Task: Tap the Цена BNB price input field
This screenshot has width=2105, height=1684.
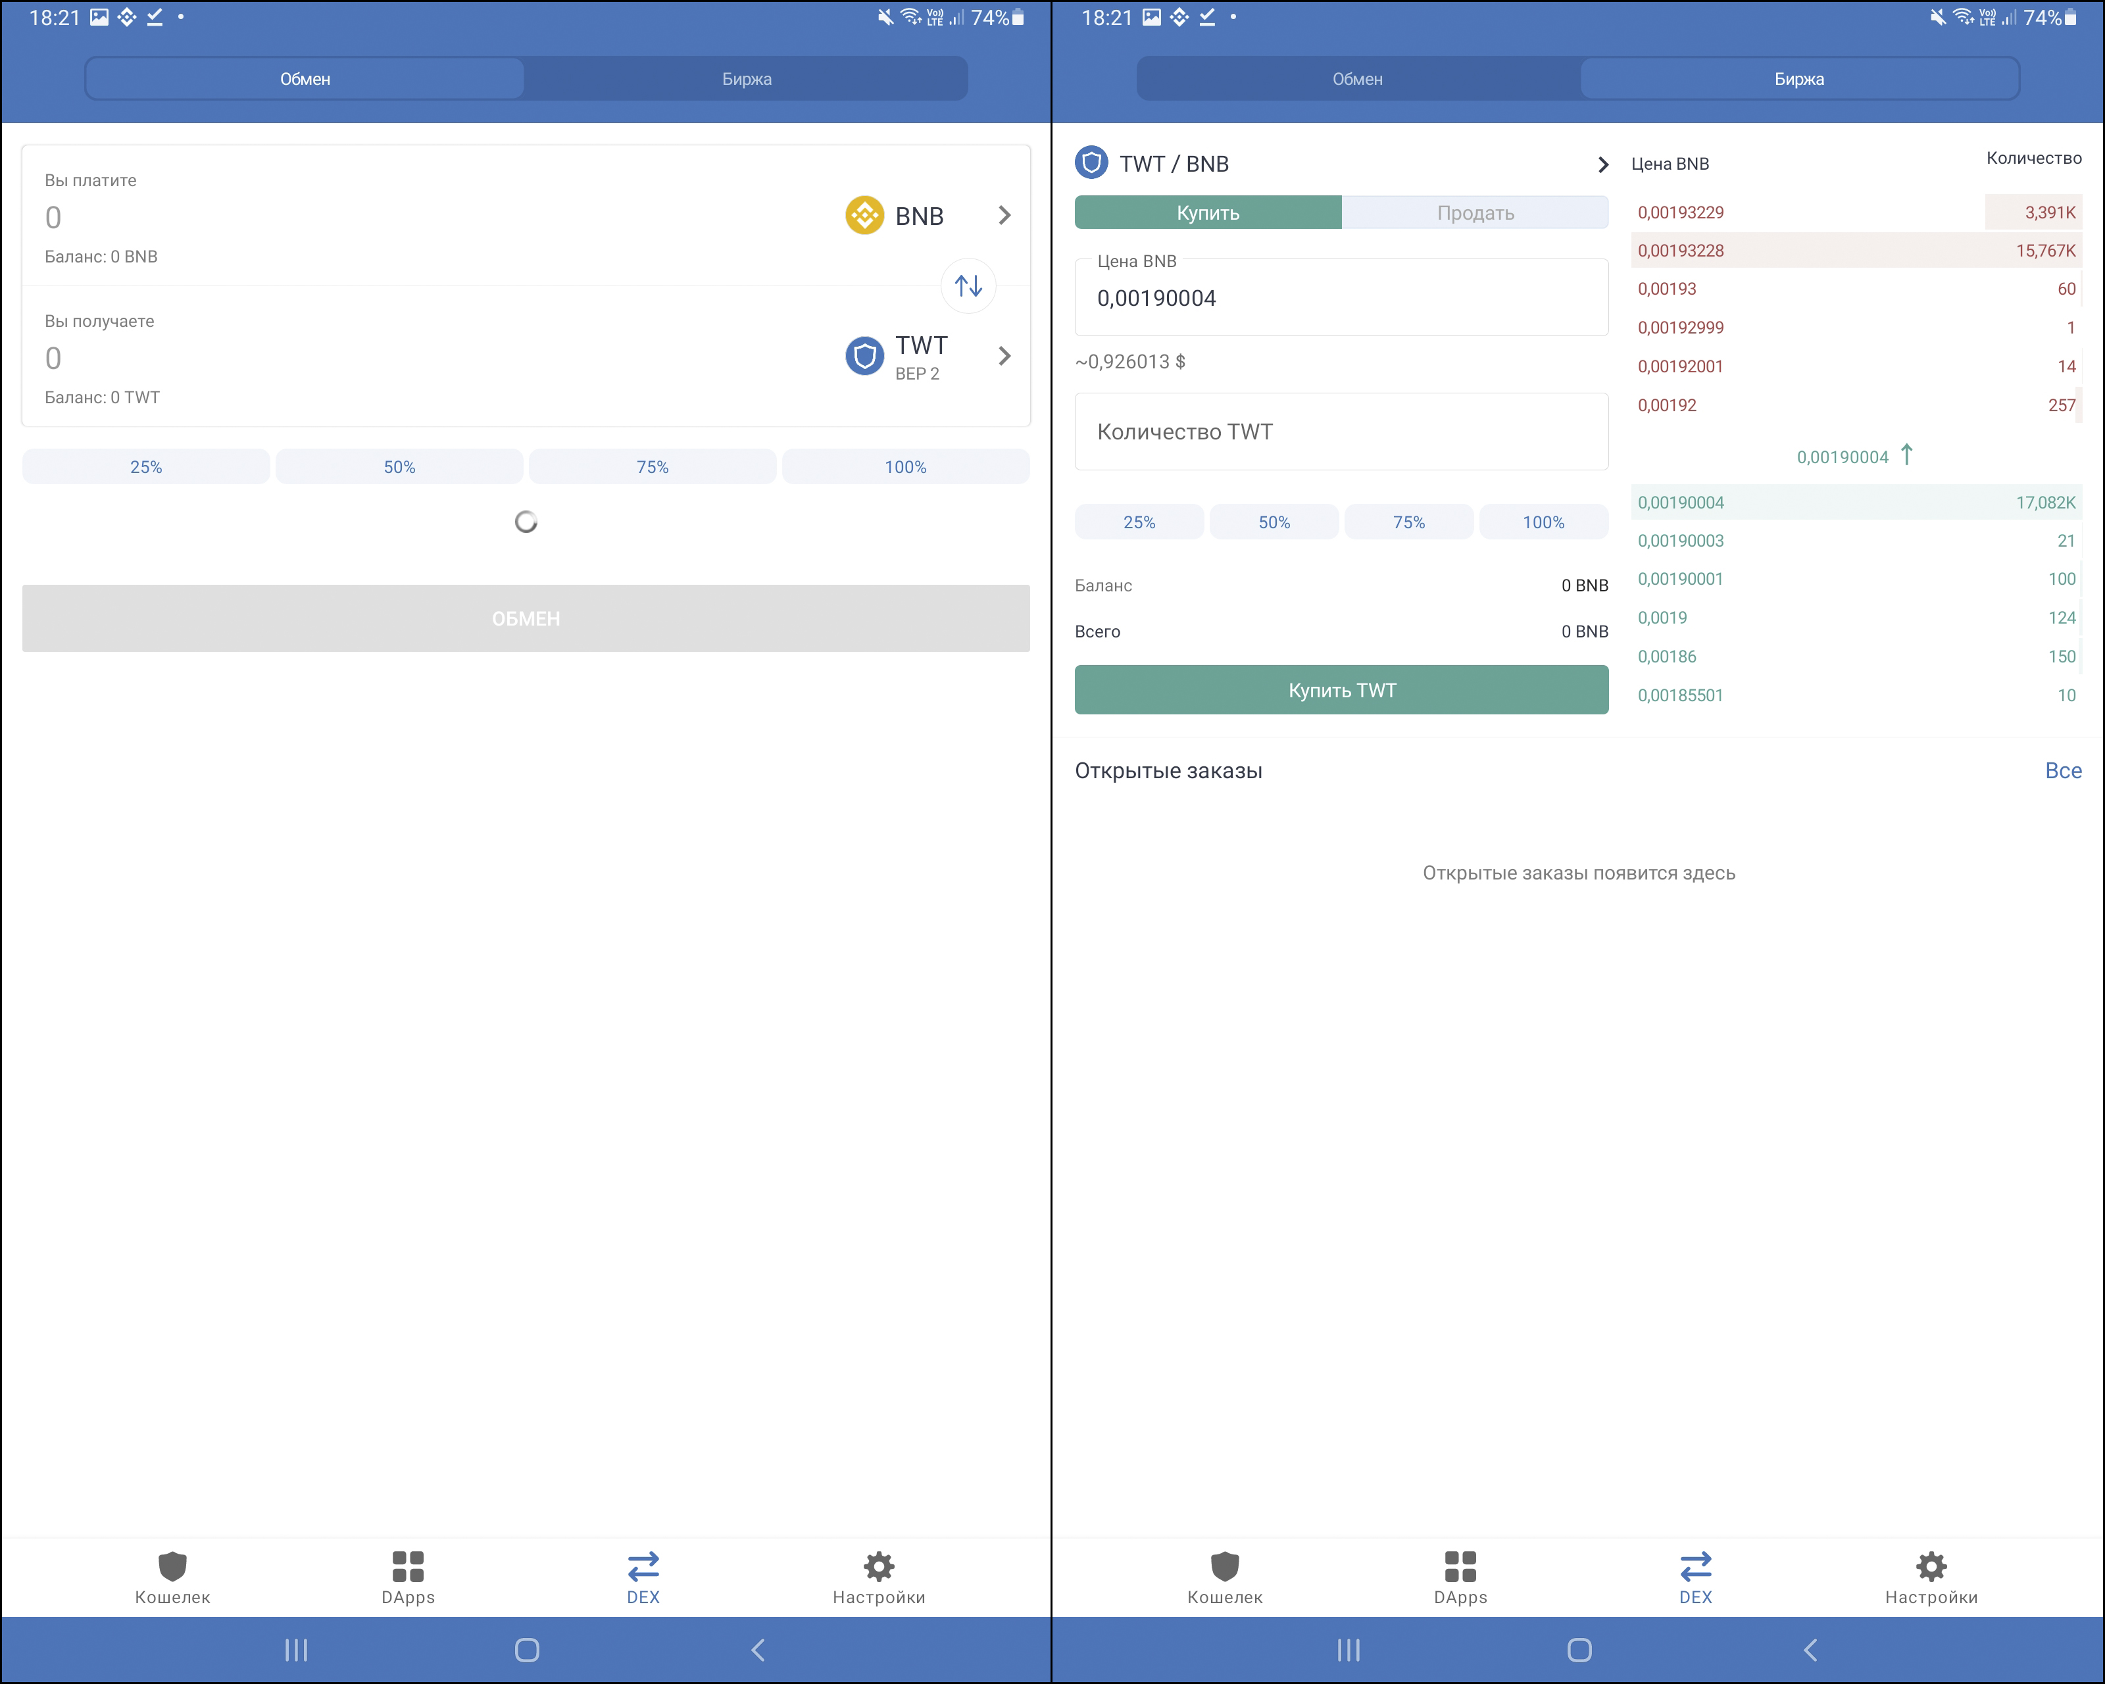Action: (1341, 298)
